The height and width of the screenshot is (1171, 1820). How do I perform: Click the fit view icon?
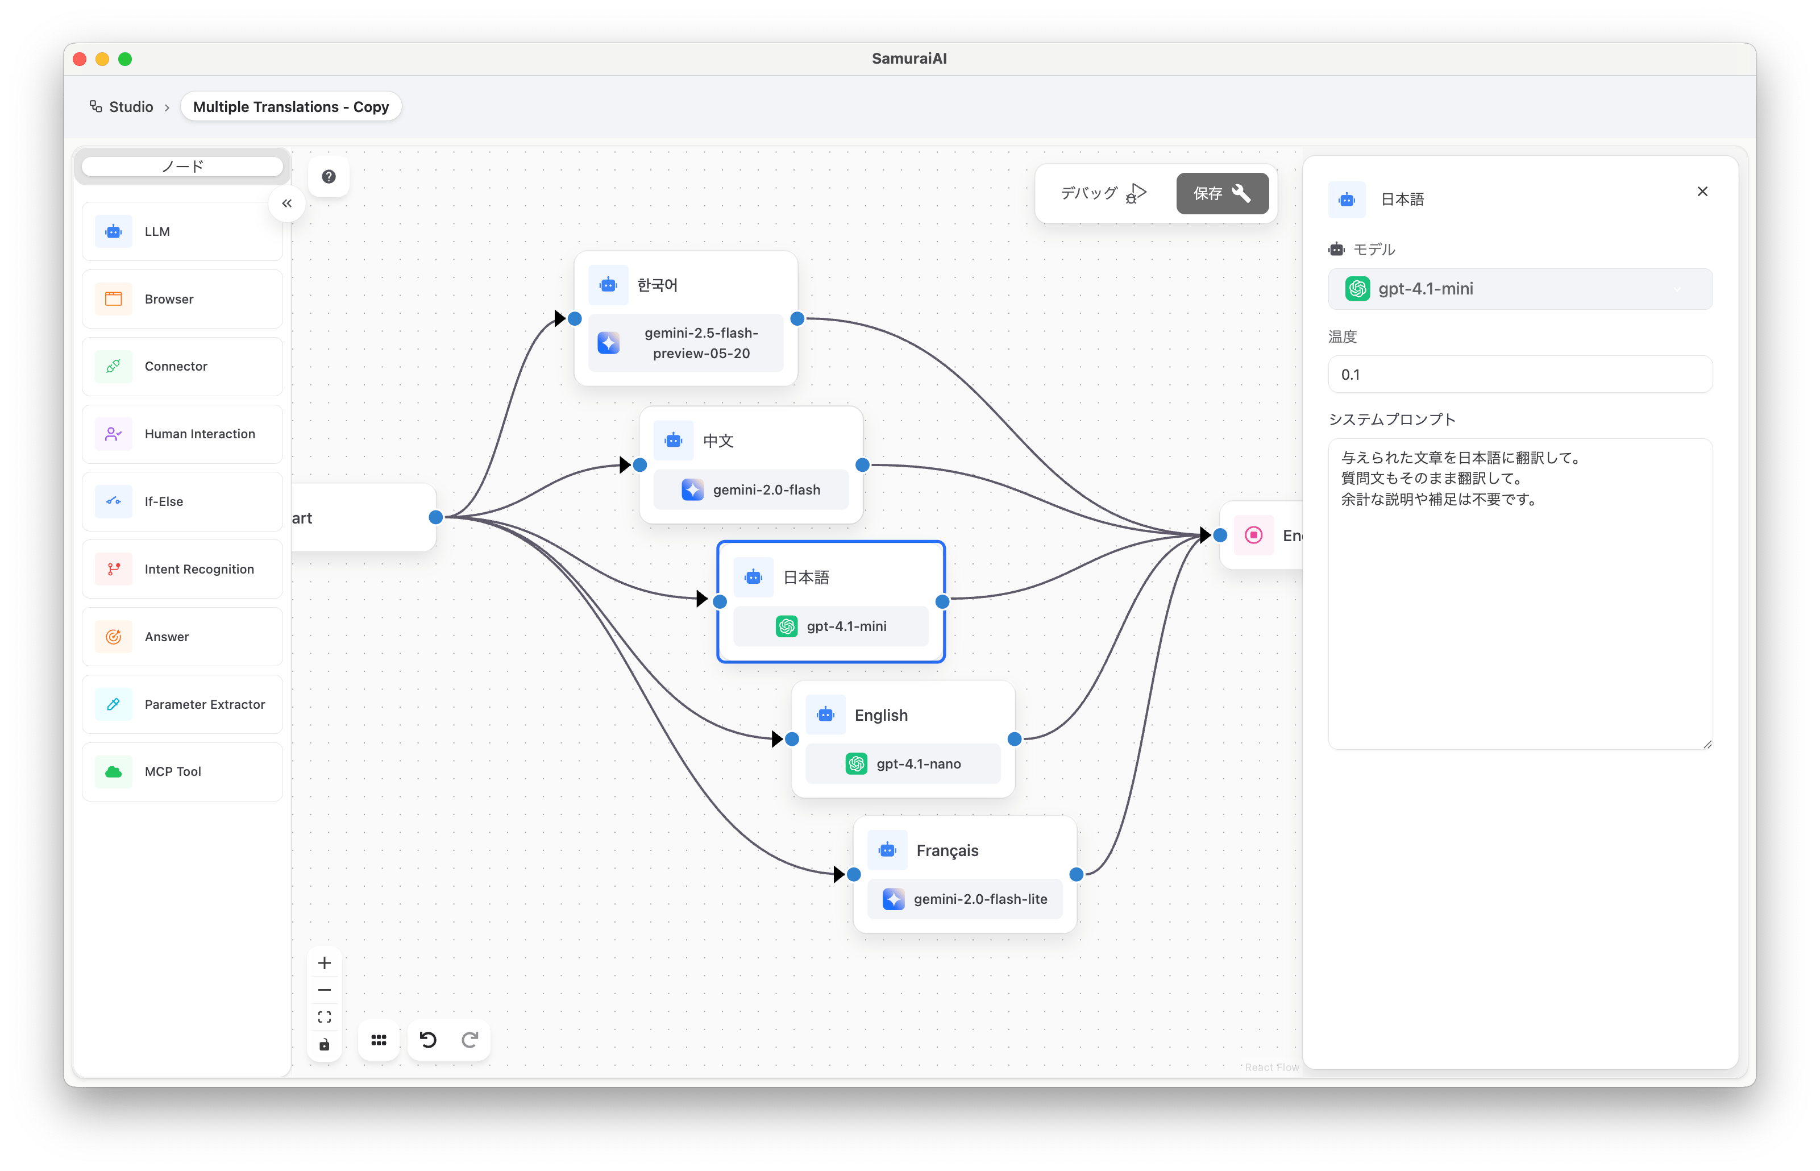[x=325, y=1016]
